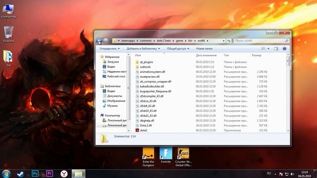Go back with the Explorer back arrow

click(99, 41)
